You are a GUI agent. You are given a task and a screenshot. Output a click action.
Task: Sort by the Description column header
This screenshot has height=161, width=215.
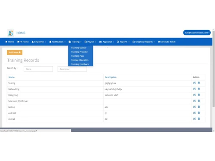tap(111, 77)
